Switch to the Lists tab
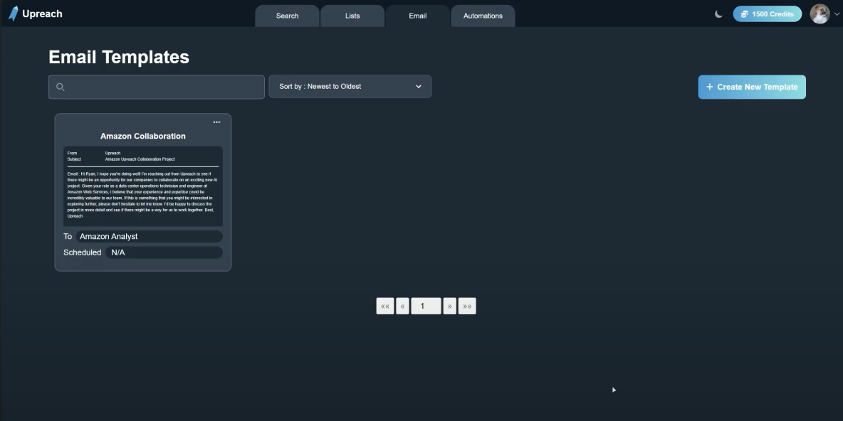 tap(352, 16)
